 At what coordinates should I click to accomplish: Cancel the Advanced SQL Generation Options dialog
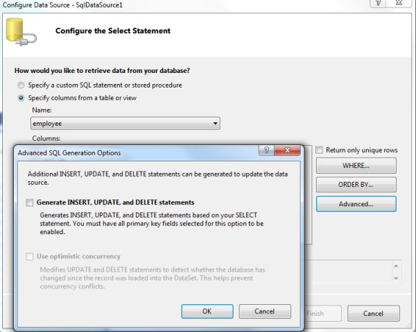265,312
